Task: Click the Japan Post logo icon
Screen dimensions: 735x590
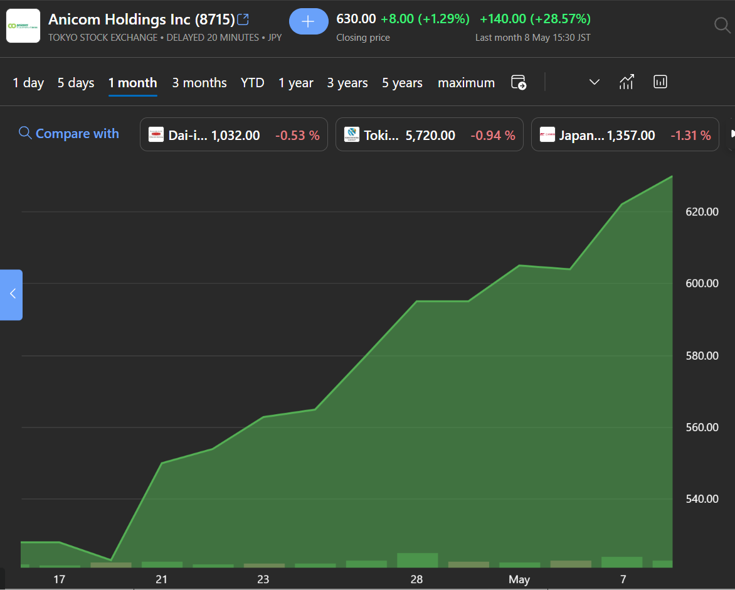Action: (x=547, y=134)
